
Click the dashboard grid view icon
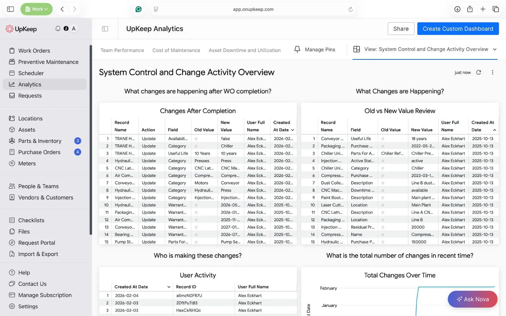coord(356,49)
